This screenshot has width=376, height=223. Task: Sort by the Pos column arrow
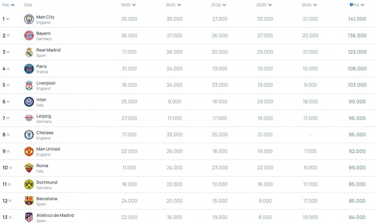13,5
